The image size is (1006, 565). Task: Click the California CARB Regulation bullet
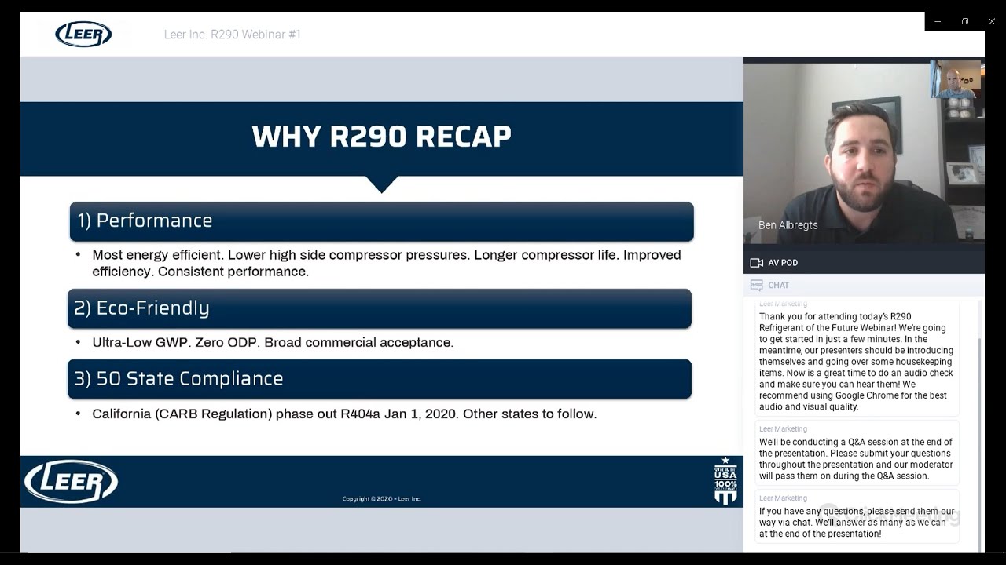pos(344,414)
